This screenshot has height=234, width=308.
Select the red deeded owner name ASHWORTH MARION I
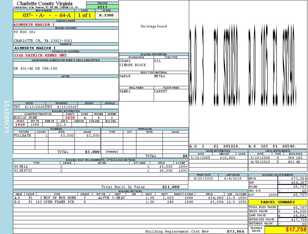click(x=34, y=25)
